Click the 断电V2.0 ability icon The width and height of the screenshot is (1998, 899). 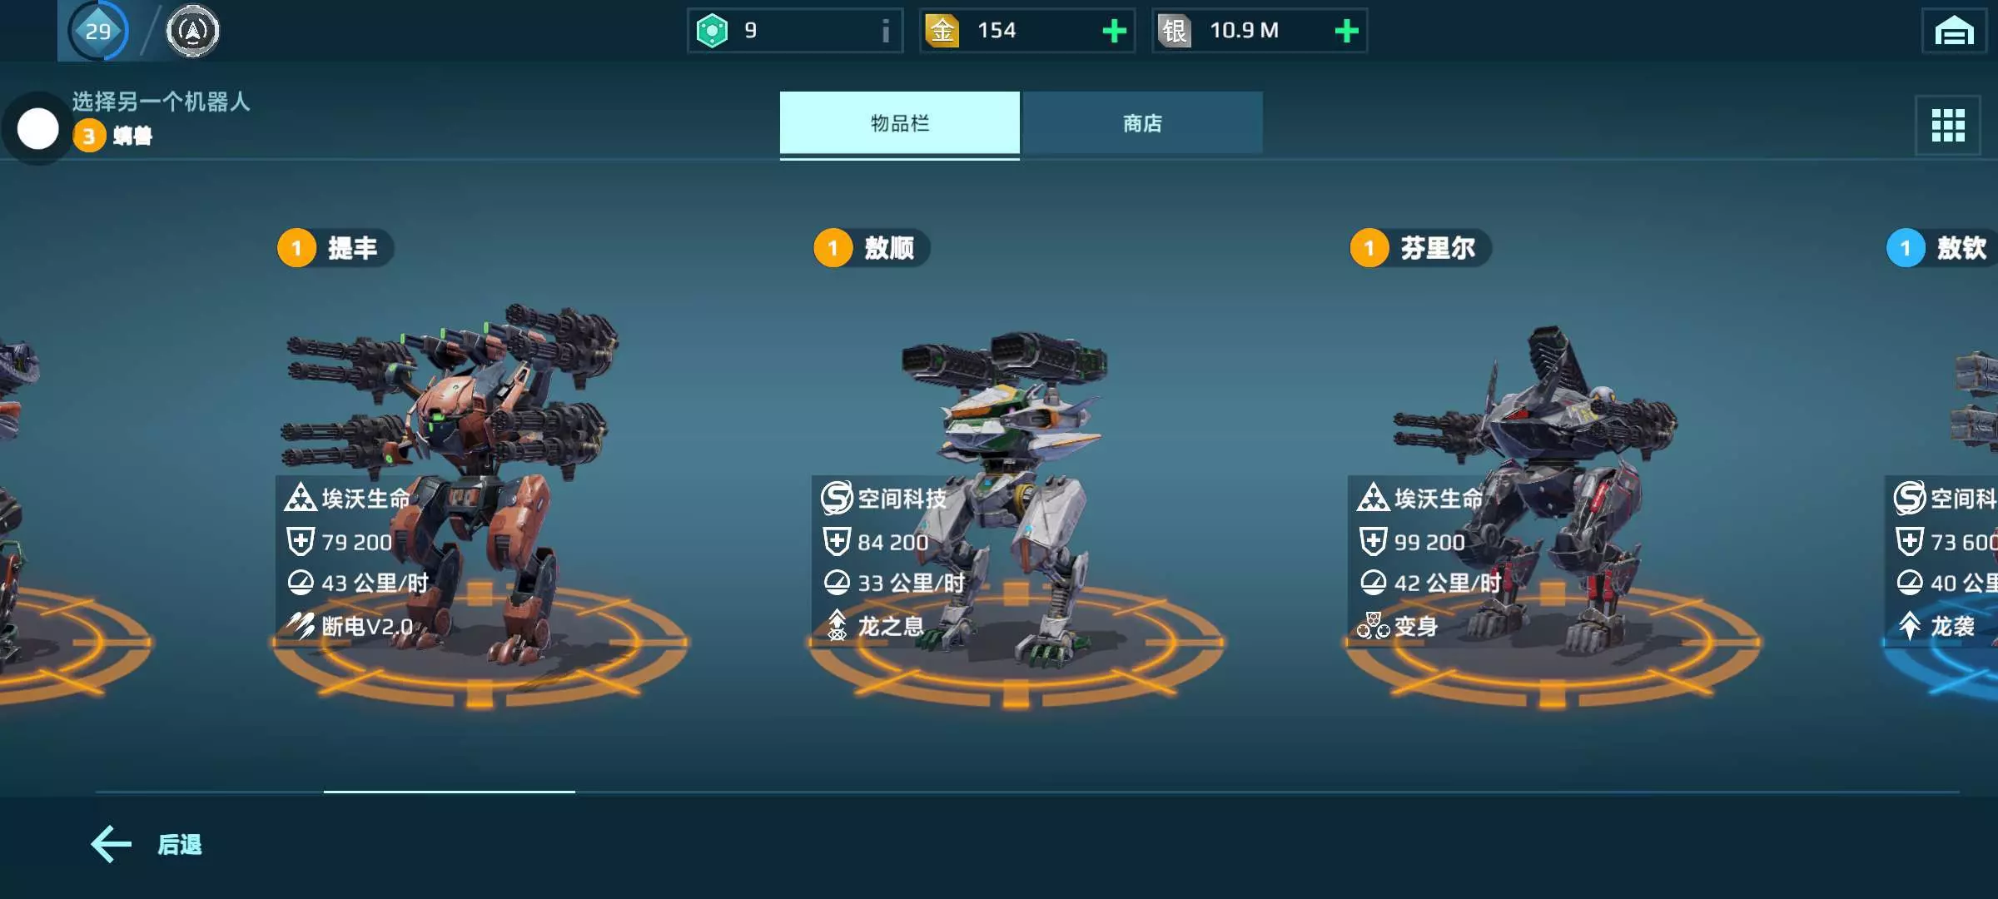pyautogui.click(x=301, y=626)
